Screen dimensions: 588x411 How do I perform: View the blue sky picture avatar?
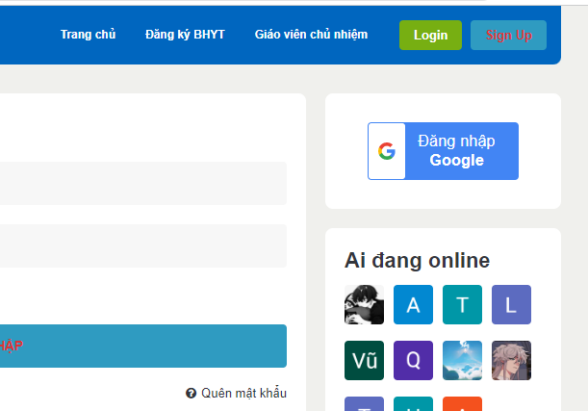(462, 360)
